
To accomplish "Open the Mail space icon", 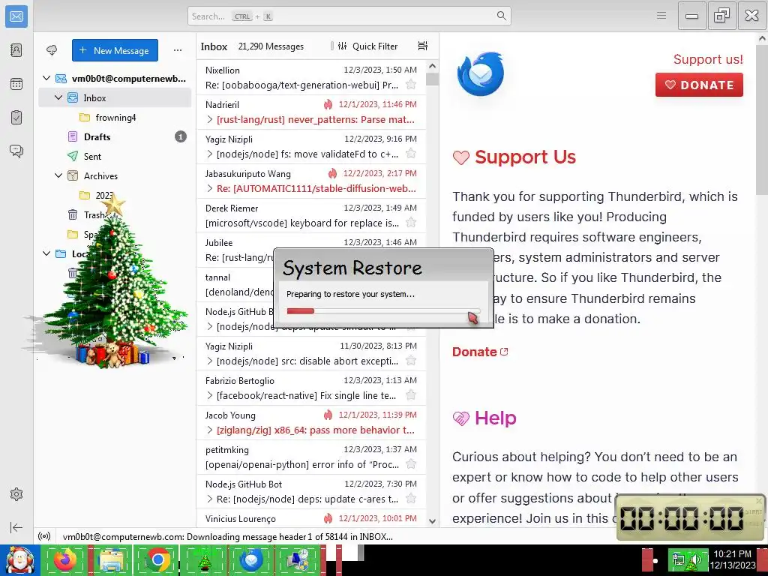I will [x=16, y=16].
